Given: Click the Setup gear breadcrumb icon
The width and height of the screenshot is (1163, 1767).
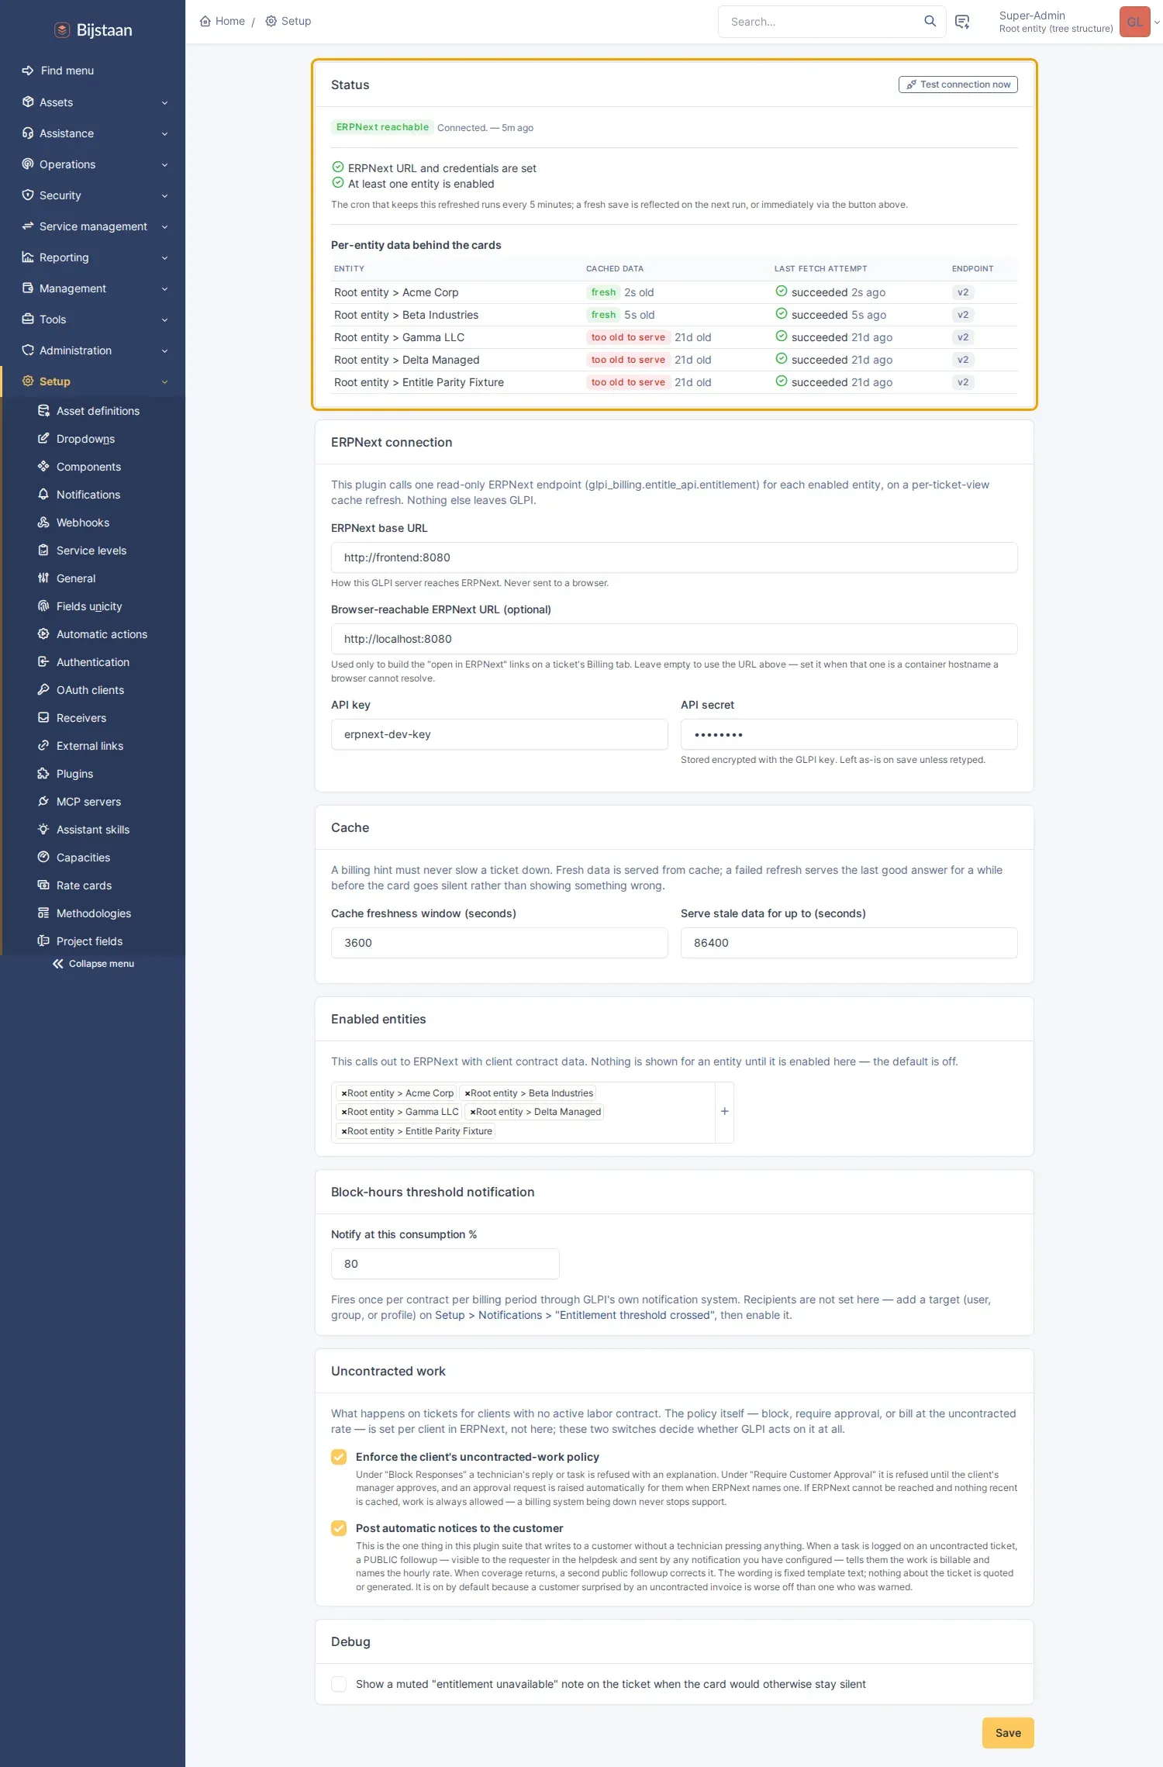Looking at the screenshot, I should [271, 21].
